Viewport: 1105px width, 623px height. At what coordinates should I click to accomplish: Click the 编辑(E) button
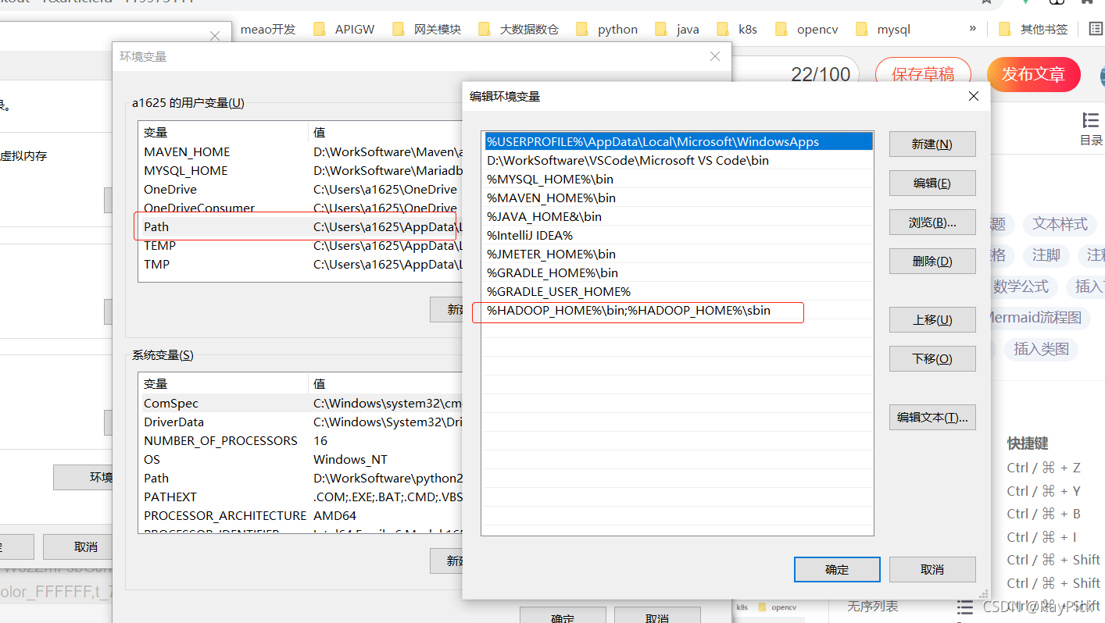(x=932, y=183)
